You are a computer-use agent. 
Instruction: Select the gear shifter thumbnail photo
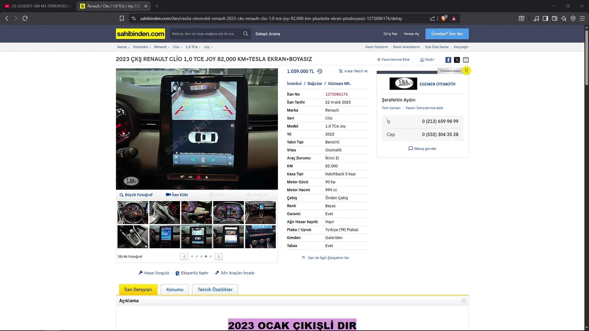[133, 236]
